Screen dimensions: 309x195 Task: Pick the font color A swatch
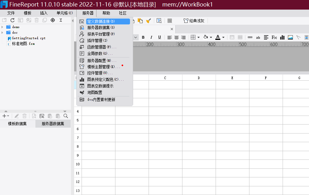(217, 37)
